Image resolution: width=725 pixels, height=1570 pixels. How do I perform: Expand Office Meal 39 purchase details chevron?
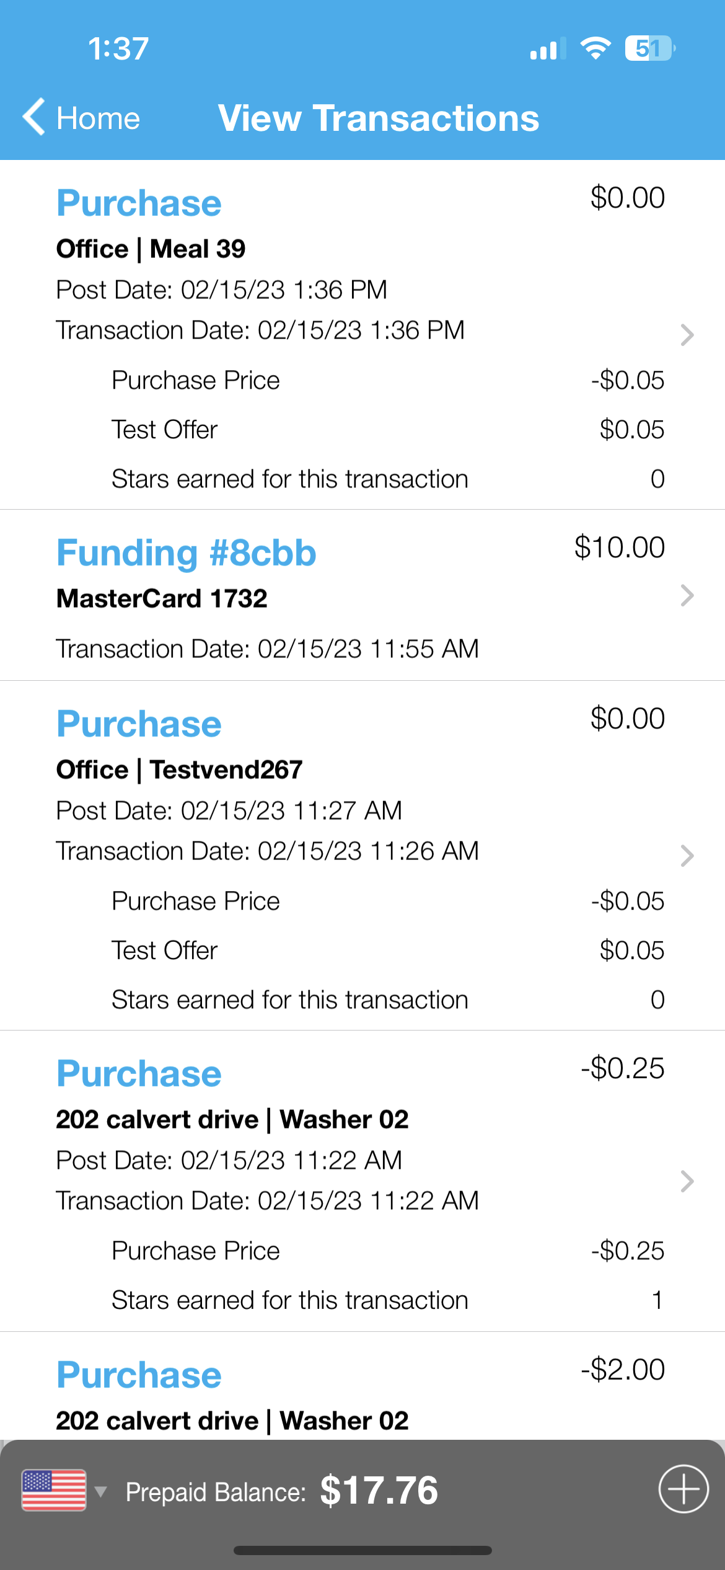[x=687, y=335]
